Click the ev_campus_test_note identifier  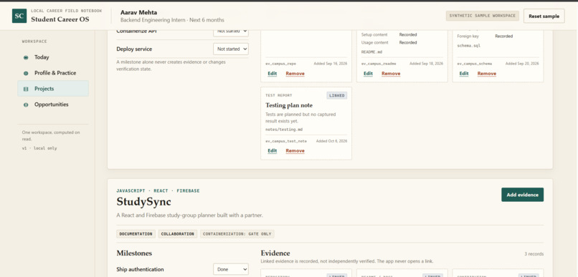pos(286,141)
